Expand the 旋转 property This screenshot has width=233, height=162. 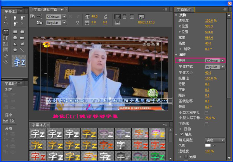(x=181, y=49)
